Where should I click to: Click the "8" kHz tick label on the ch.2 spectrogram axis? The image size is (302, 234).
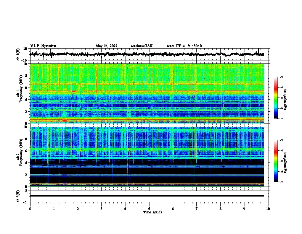[x=26, y=139]
